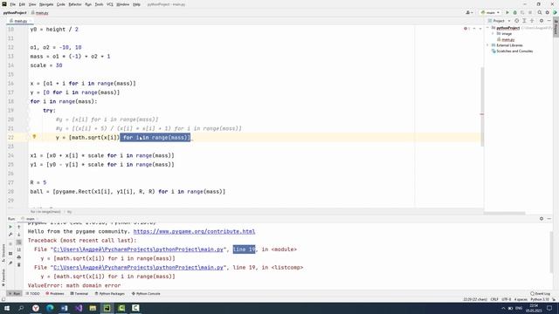The height and width of the screenshot is (314, 559).
Task: Run the main configuration with green play button
Action: [507, 12]
